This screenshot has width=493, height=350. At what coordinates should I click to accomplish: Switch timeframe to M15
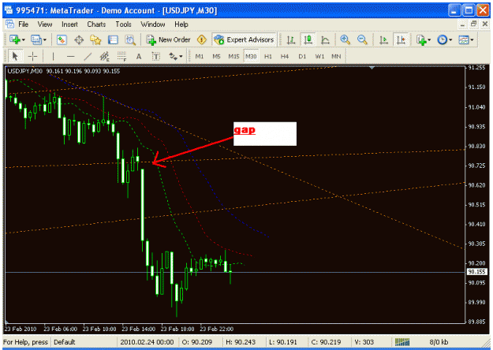[233, 57]
